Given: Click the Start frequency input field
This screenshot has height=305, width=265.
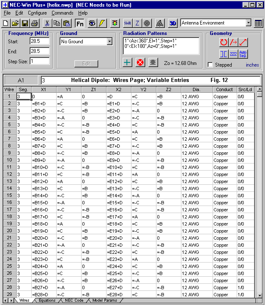Looking at the screenshot, I should click(40, 41).
